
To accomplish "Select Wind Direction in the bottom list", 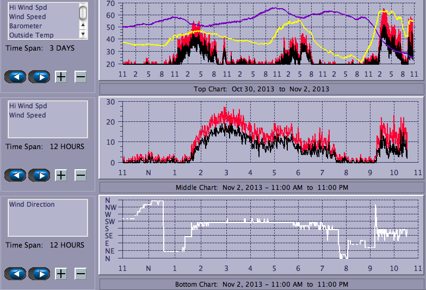I will point(32,205).
